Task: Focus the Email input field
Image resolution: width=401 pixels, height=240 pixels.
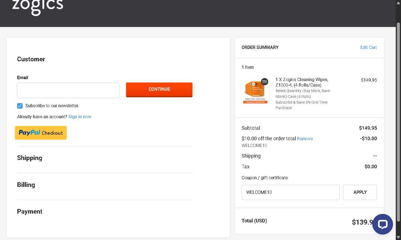Action: click(x=68, y=90)
